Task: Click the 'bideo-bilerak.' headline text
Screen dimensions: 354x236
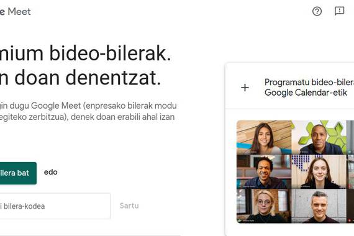Action: pos(110,53)
